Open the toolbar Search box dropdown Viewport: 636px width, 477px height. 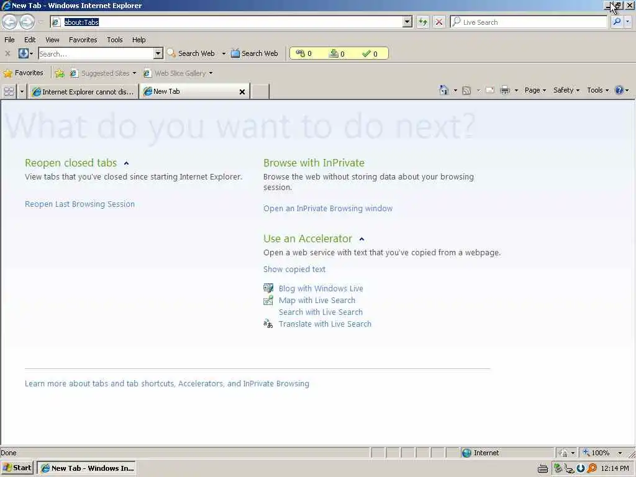coord(158,53)
